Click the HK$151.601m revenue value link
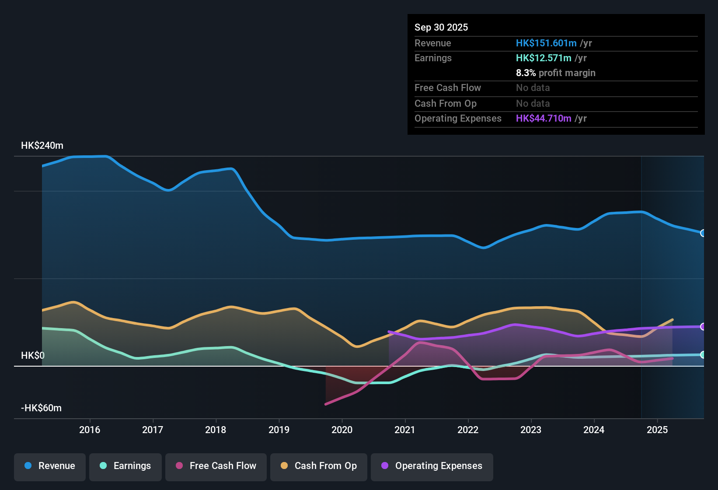 (x=546, y=43)
